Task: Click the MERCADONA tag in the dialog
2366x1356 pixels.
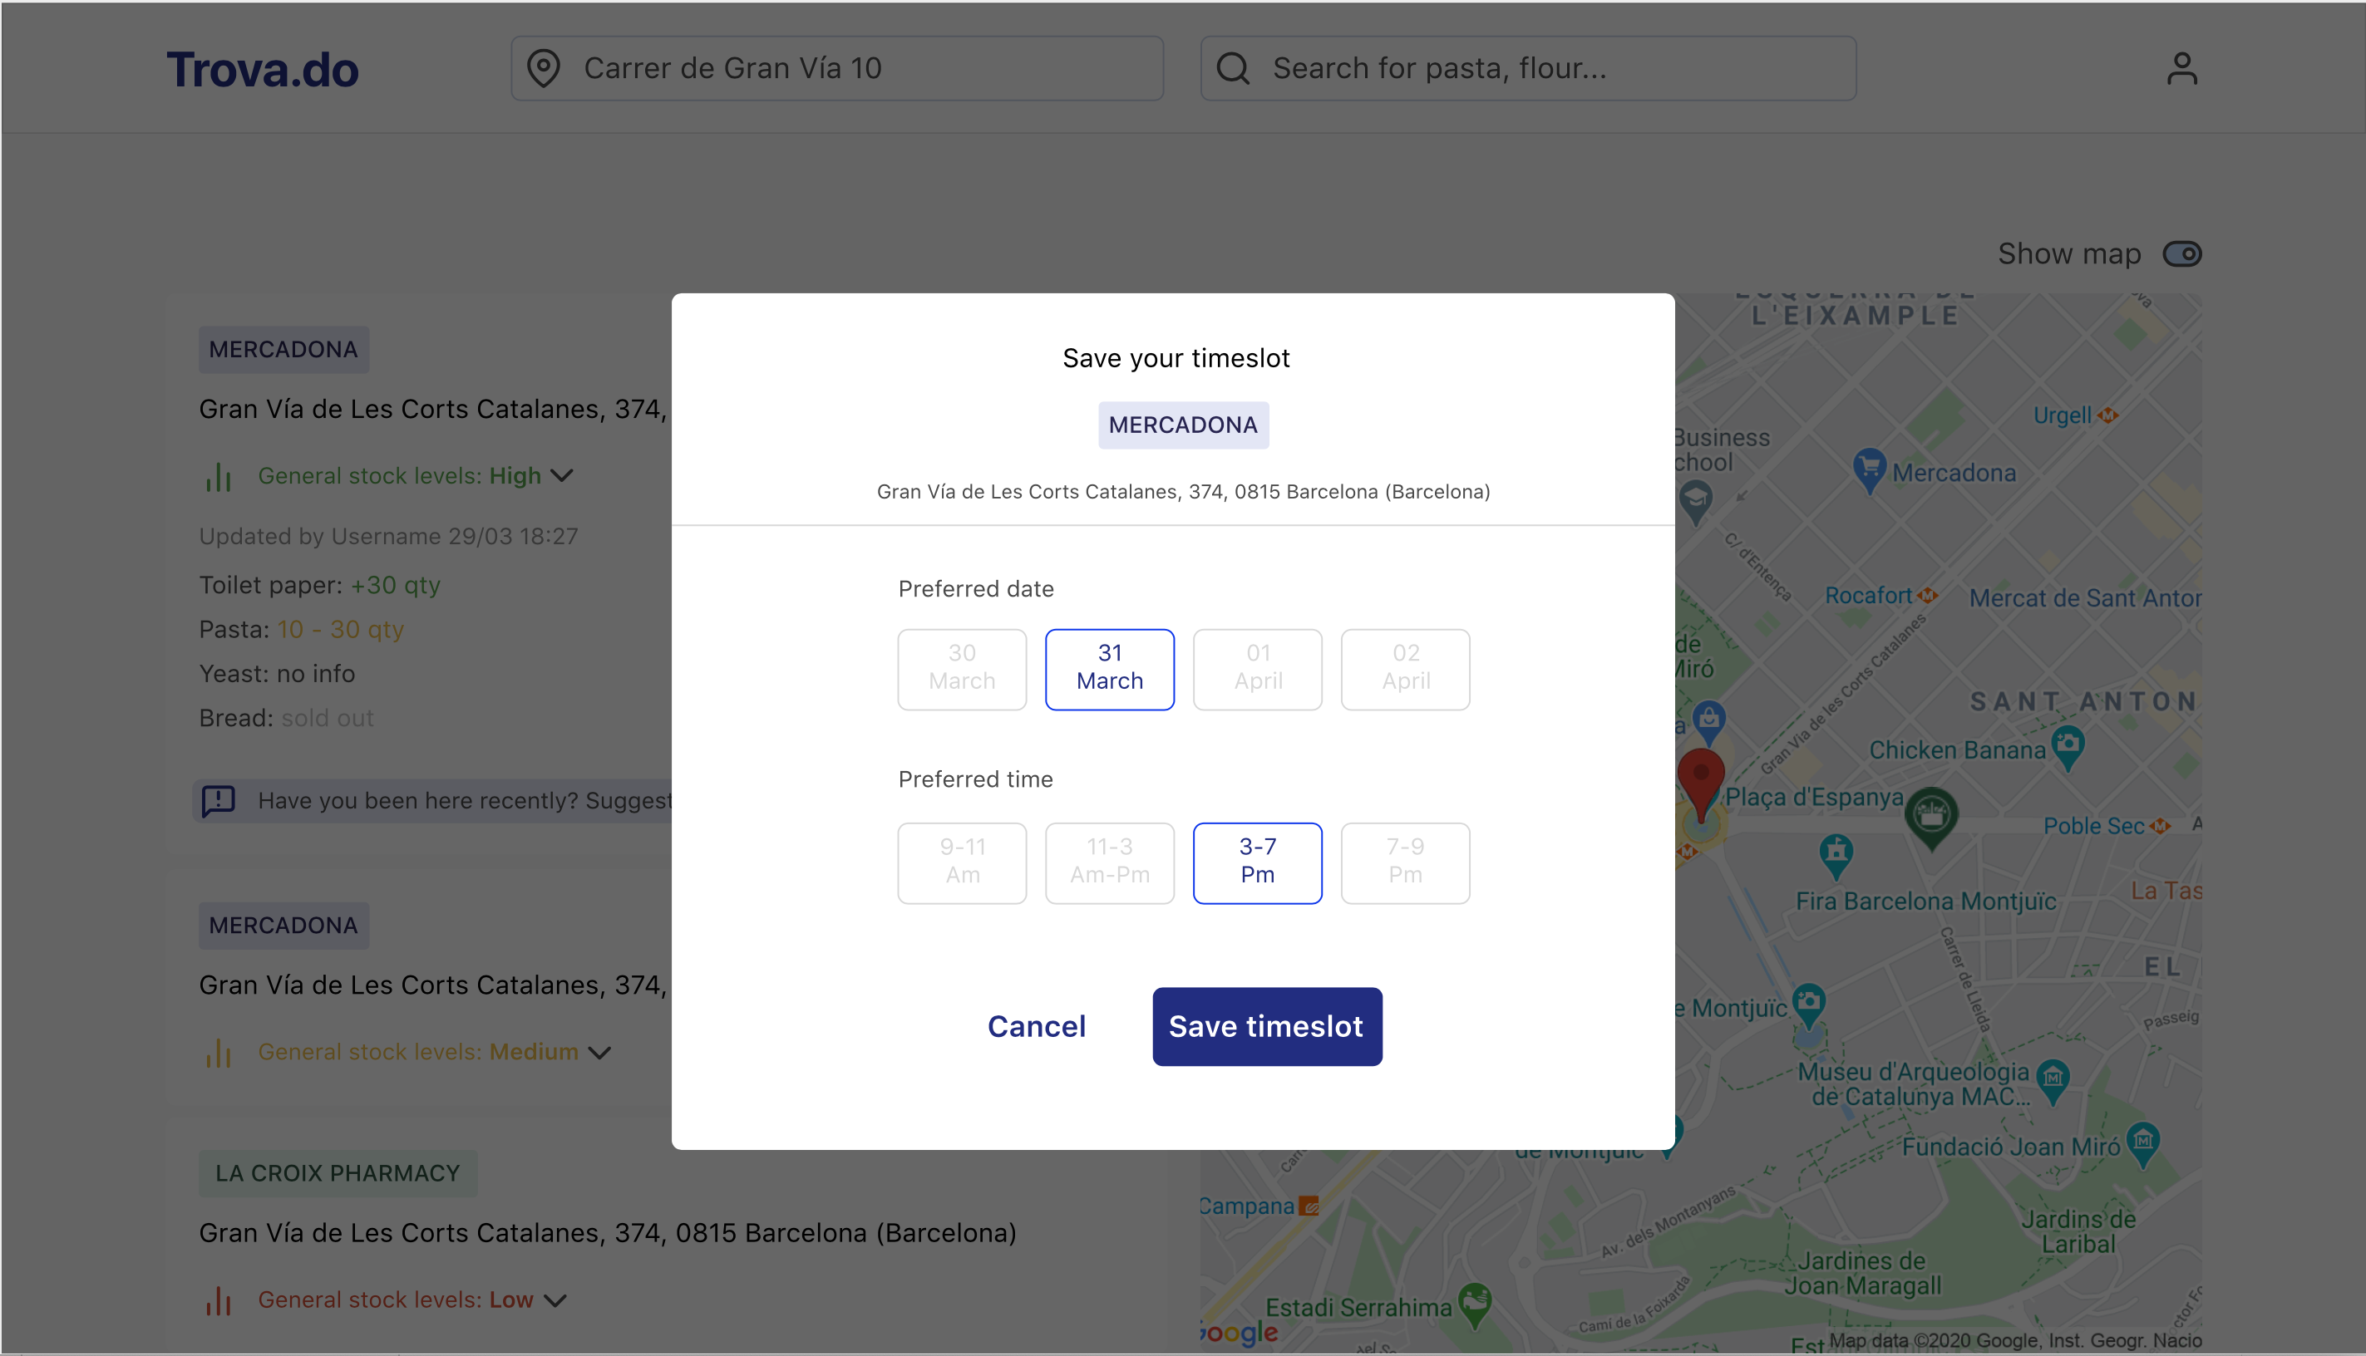Action: pos(1182,425)
